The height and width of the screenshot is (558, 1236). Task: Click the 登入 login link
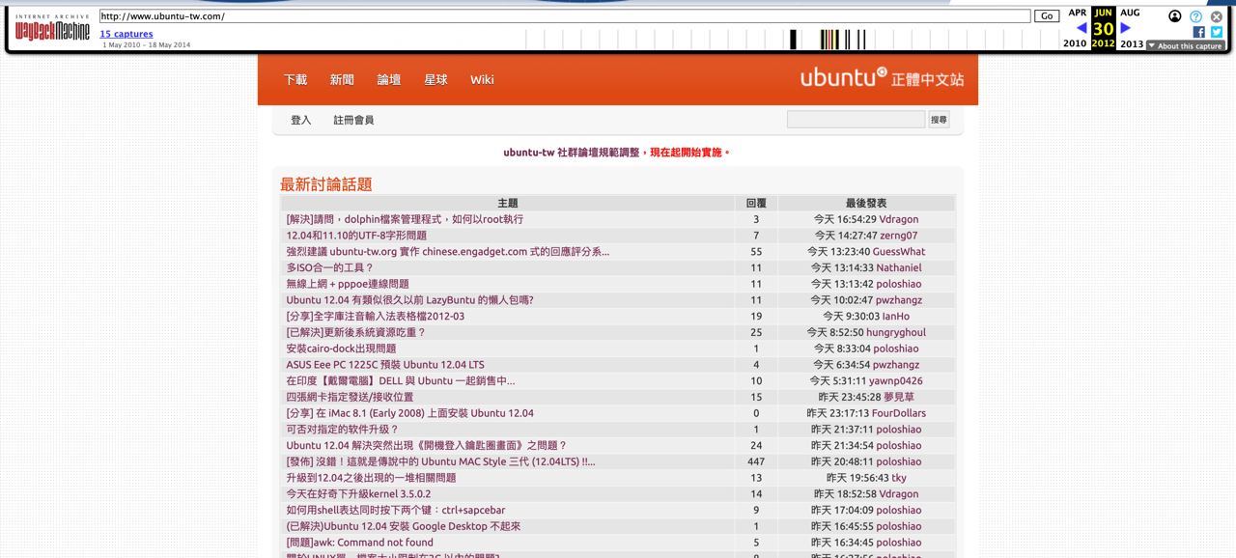301,120
